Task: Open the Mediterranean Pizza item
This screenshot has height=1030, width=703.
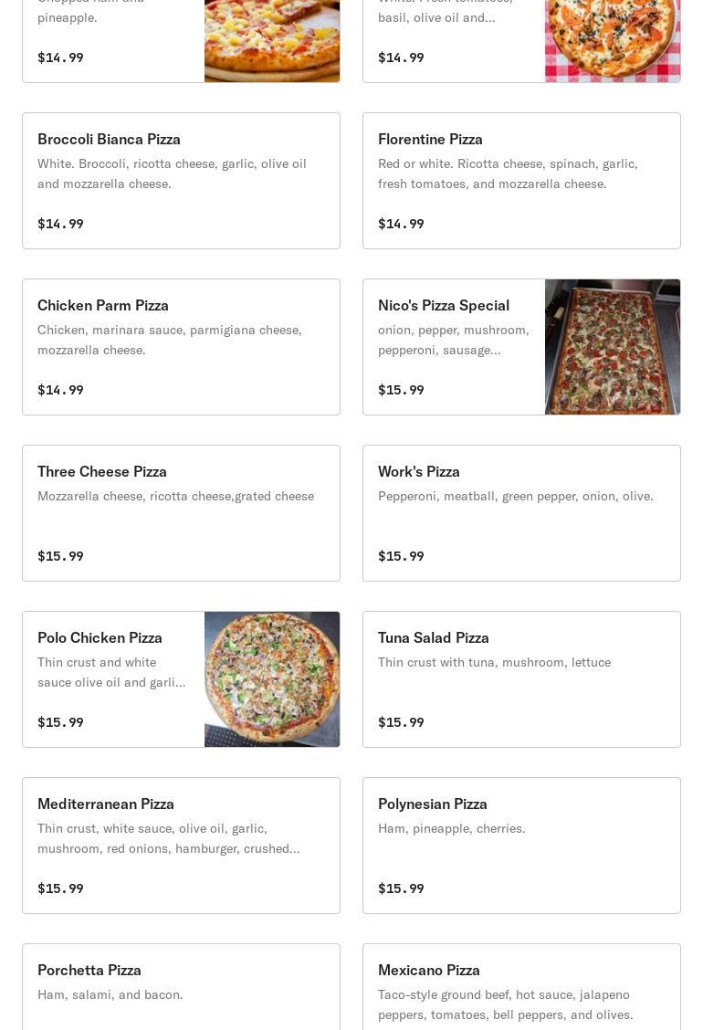Action: (x=181, y=846)
